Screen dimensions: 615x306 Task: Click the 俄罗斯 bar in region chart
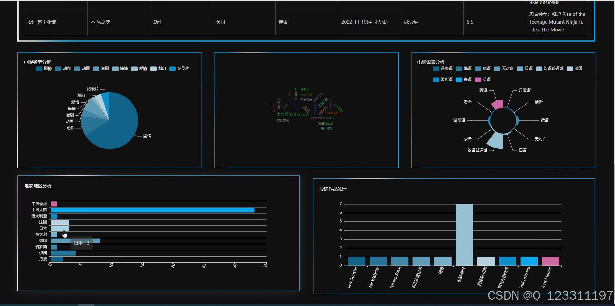pos(54,247)
